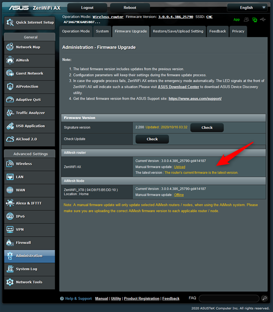This screenshot has height=312, width=273.
Task: Open the asus.com/support link
Action: click(195, 99)
